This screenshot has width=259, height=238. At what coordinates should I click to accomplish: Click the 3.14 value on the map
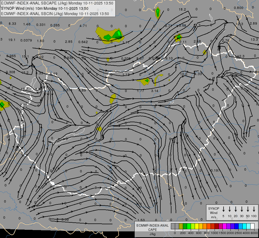(x=155, y=91)
